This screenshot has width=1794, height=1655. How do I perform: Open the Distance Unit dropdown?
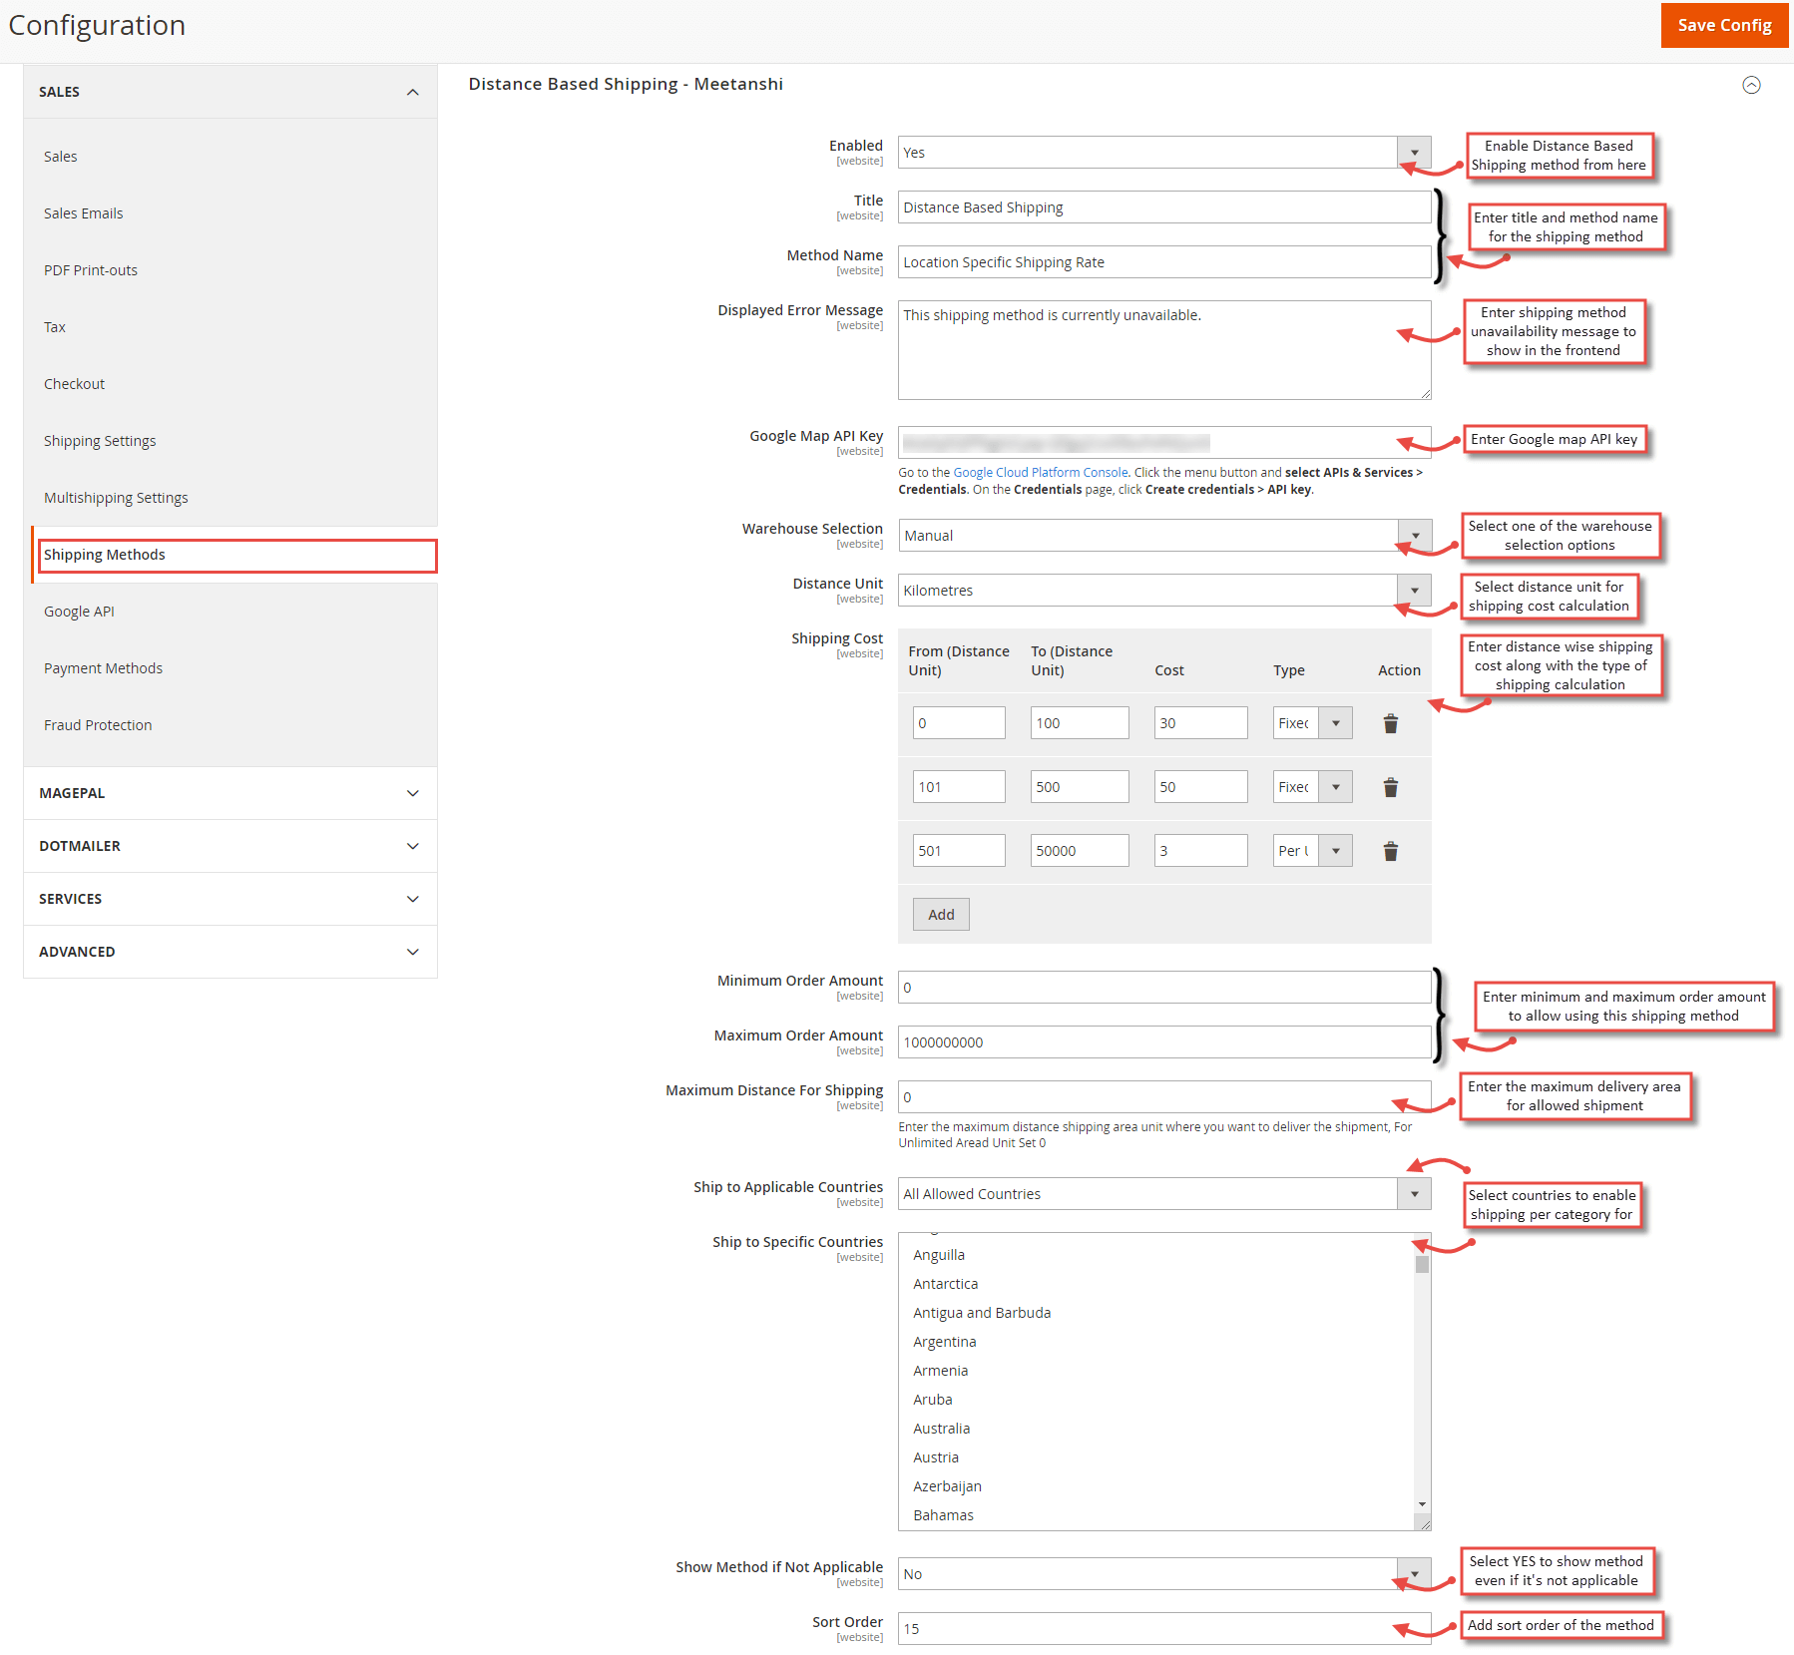(x=1164, y=591)
